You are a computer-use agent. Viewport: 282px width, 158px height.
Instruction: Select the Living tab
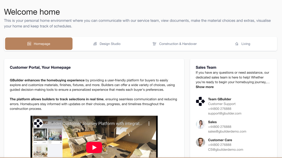pos(242,44)
